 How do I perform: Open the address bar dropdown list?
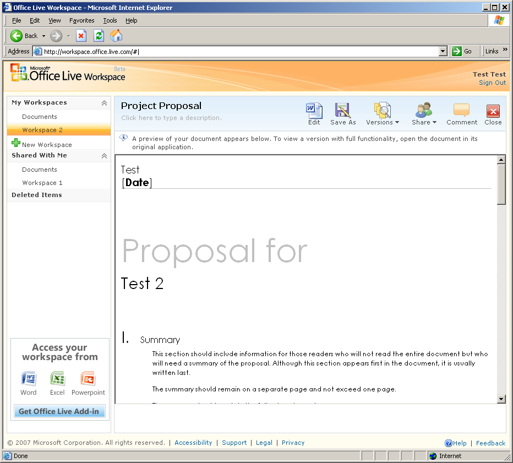tap(443, 51)
